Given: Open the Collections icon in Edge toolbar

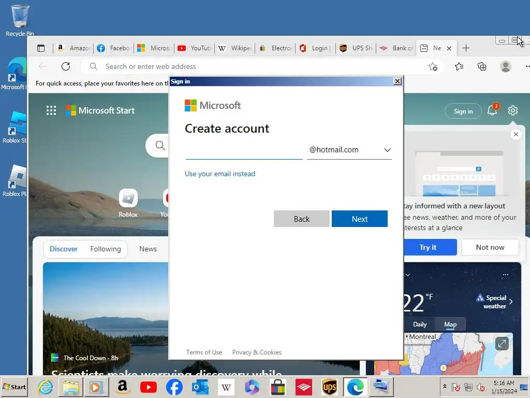Looking at the screenshot, I should (x=482, y=66).
